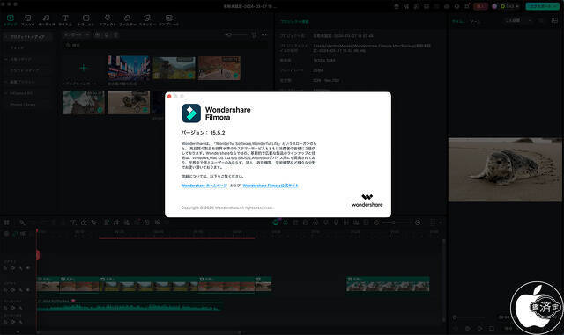Click the microphone voiceover icon above timeline
Image resolution: width=564 pixels, height=335 pixels.
pyautogui.click(x=336, y=222)
